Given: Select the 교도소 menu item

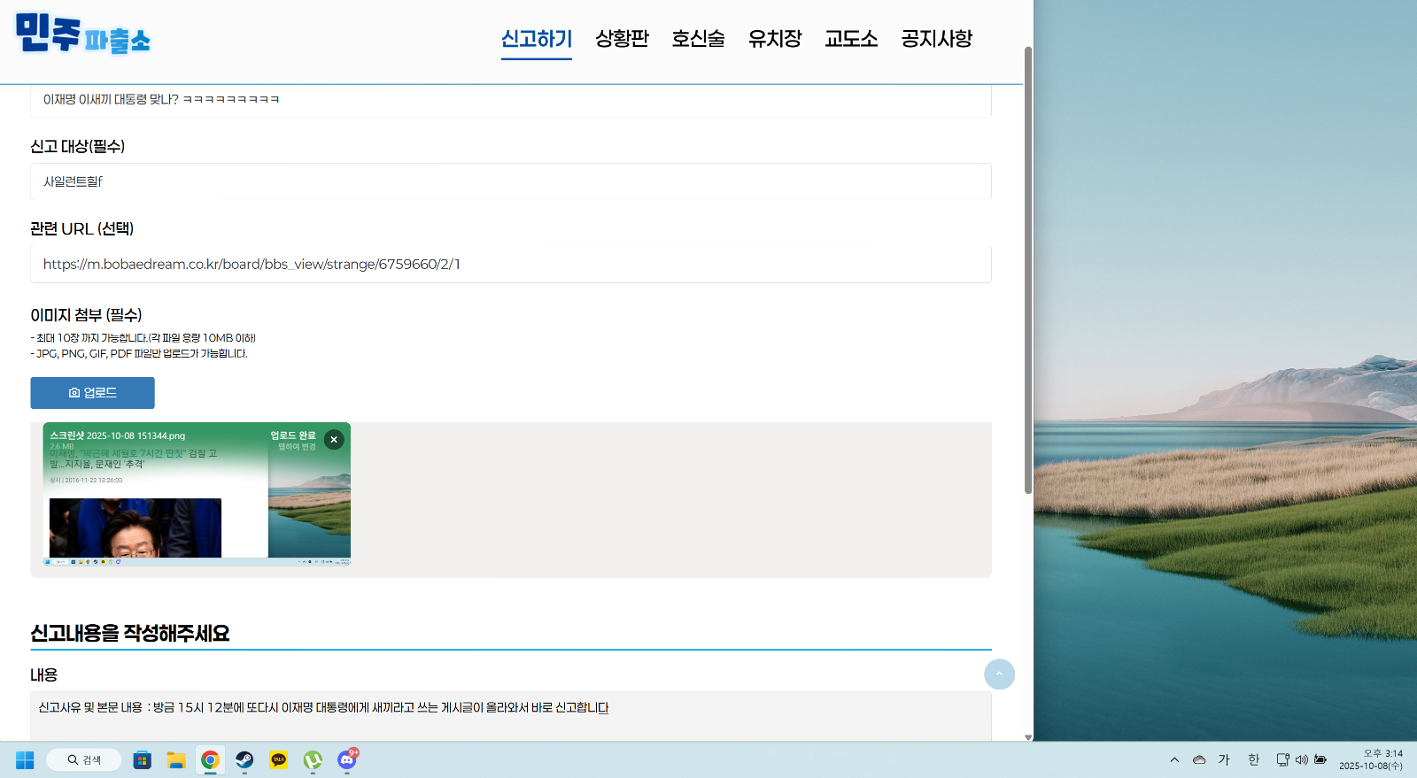Looking at the screenshot, I should tap(851, 39).
